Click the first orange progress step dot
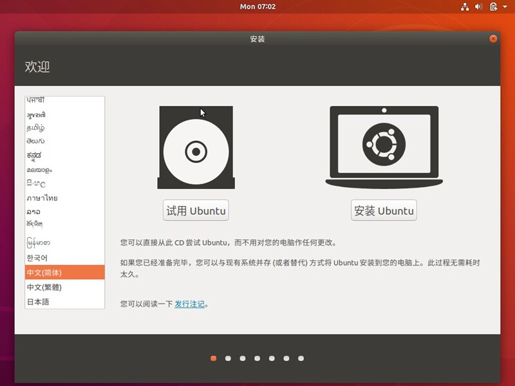 pyautogui.click(x=214, y=358)
